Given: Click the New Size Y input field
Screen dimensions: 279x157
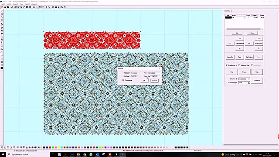Looking at the screenshot, I should pos(156,76).
